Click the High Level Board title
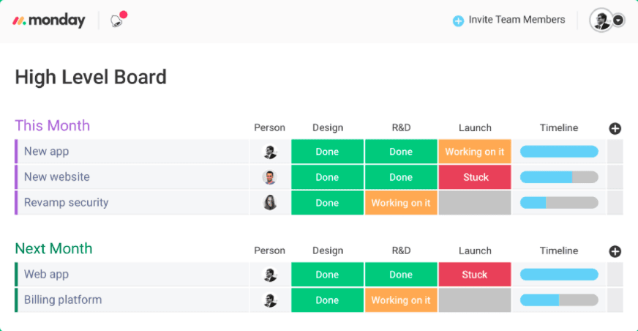The width and height of the screenshot is (638, 331). coord(91,77)
